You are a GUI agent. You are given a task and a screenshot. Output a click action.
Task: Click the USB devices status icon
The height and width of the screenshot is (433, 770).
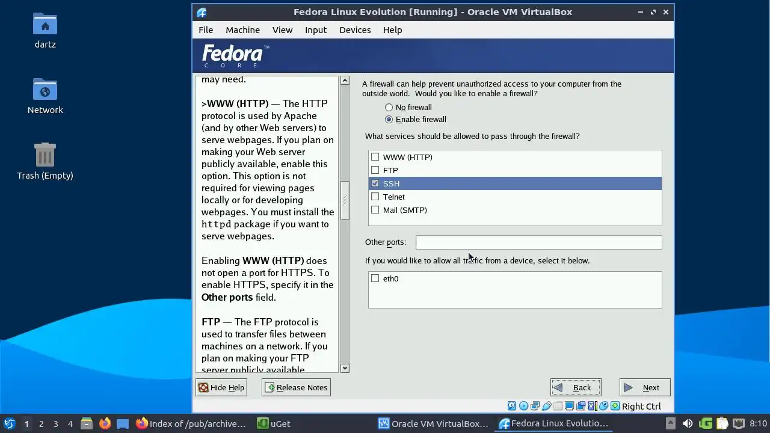pos(546,406)
